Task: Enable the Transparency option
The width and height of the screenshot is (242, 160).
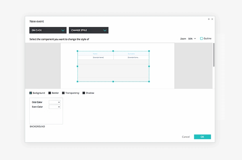Action: 63,93
